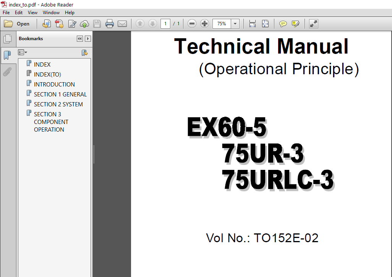Open the zoom level dropdown arrow

pyautogui.click(x=235, y=24)
